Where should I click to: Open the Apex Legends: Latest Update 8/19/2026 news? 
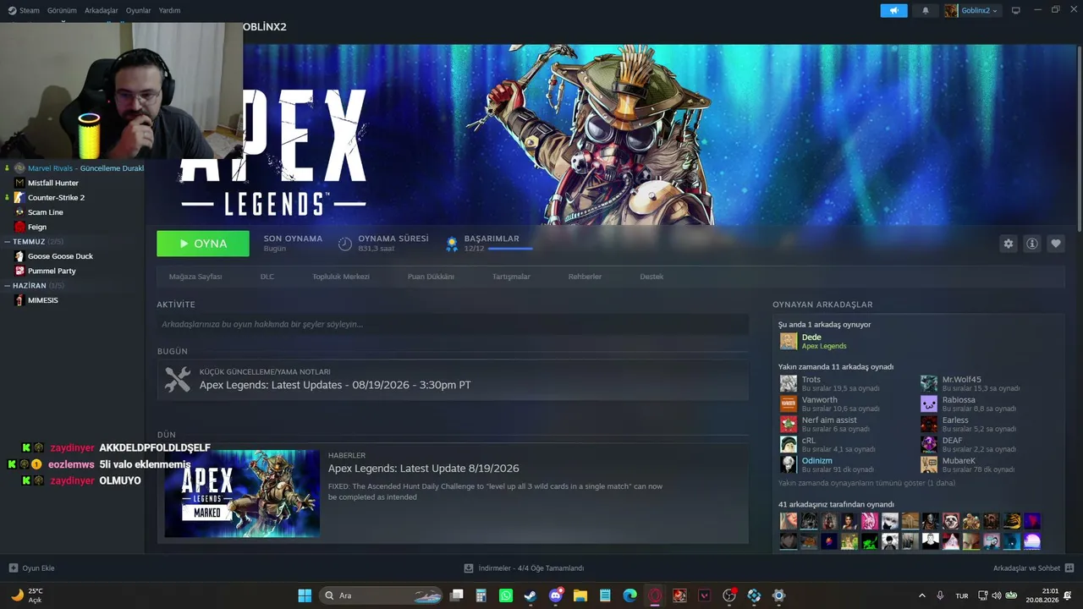[x=424, y=469]
